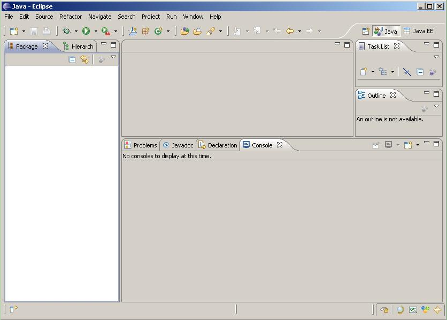Viewport: 447px width, 320px height.
Task: Click 'An outline is not available.' text
Action: [390, 119]
